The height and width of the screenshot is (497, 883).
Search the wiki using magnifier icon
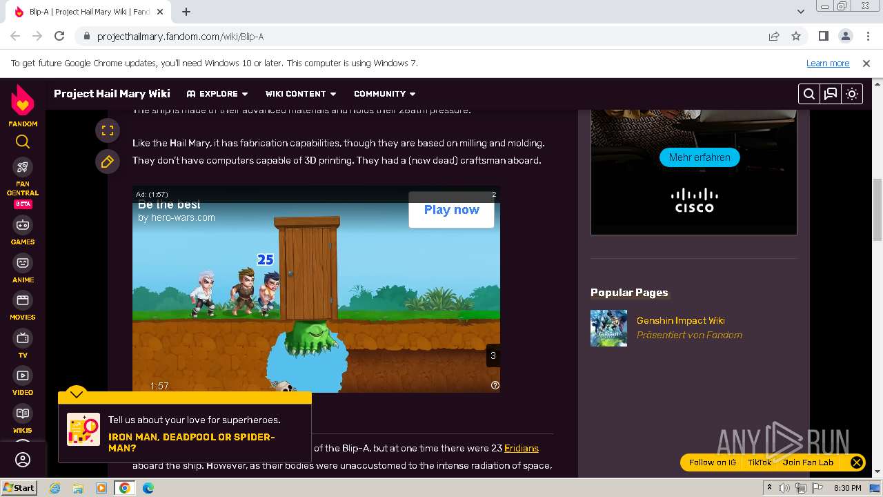pos(809,94)
